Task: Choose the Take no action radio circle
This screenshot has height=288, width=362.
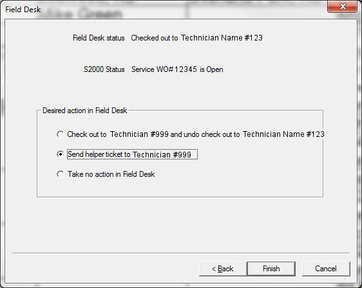Action: click(x=60, y=174)
